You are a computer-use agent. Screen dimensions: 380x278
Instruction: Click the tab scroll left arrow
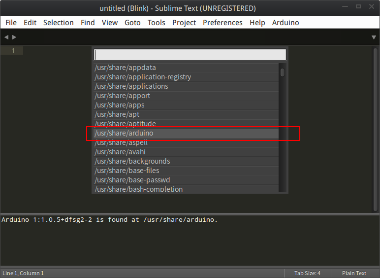pyautogui.click(x=6, y=37)
